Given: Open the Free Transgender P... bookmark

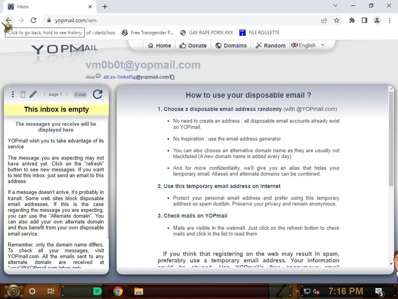Looking at the screenshot, I should pos(147,33).
